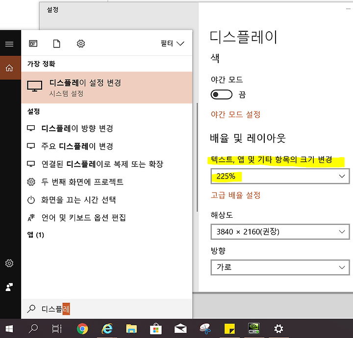This screenshot has height=338, width=353.
Task: Expand the search panel hamburger menu
Action: pyautogui.click(x=9, y=44)
